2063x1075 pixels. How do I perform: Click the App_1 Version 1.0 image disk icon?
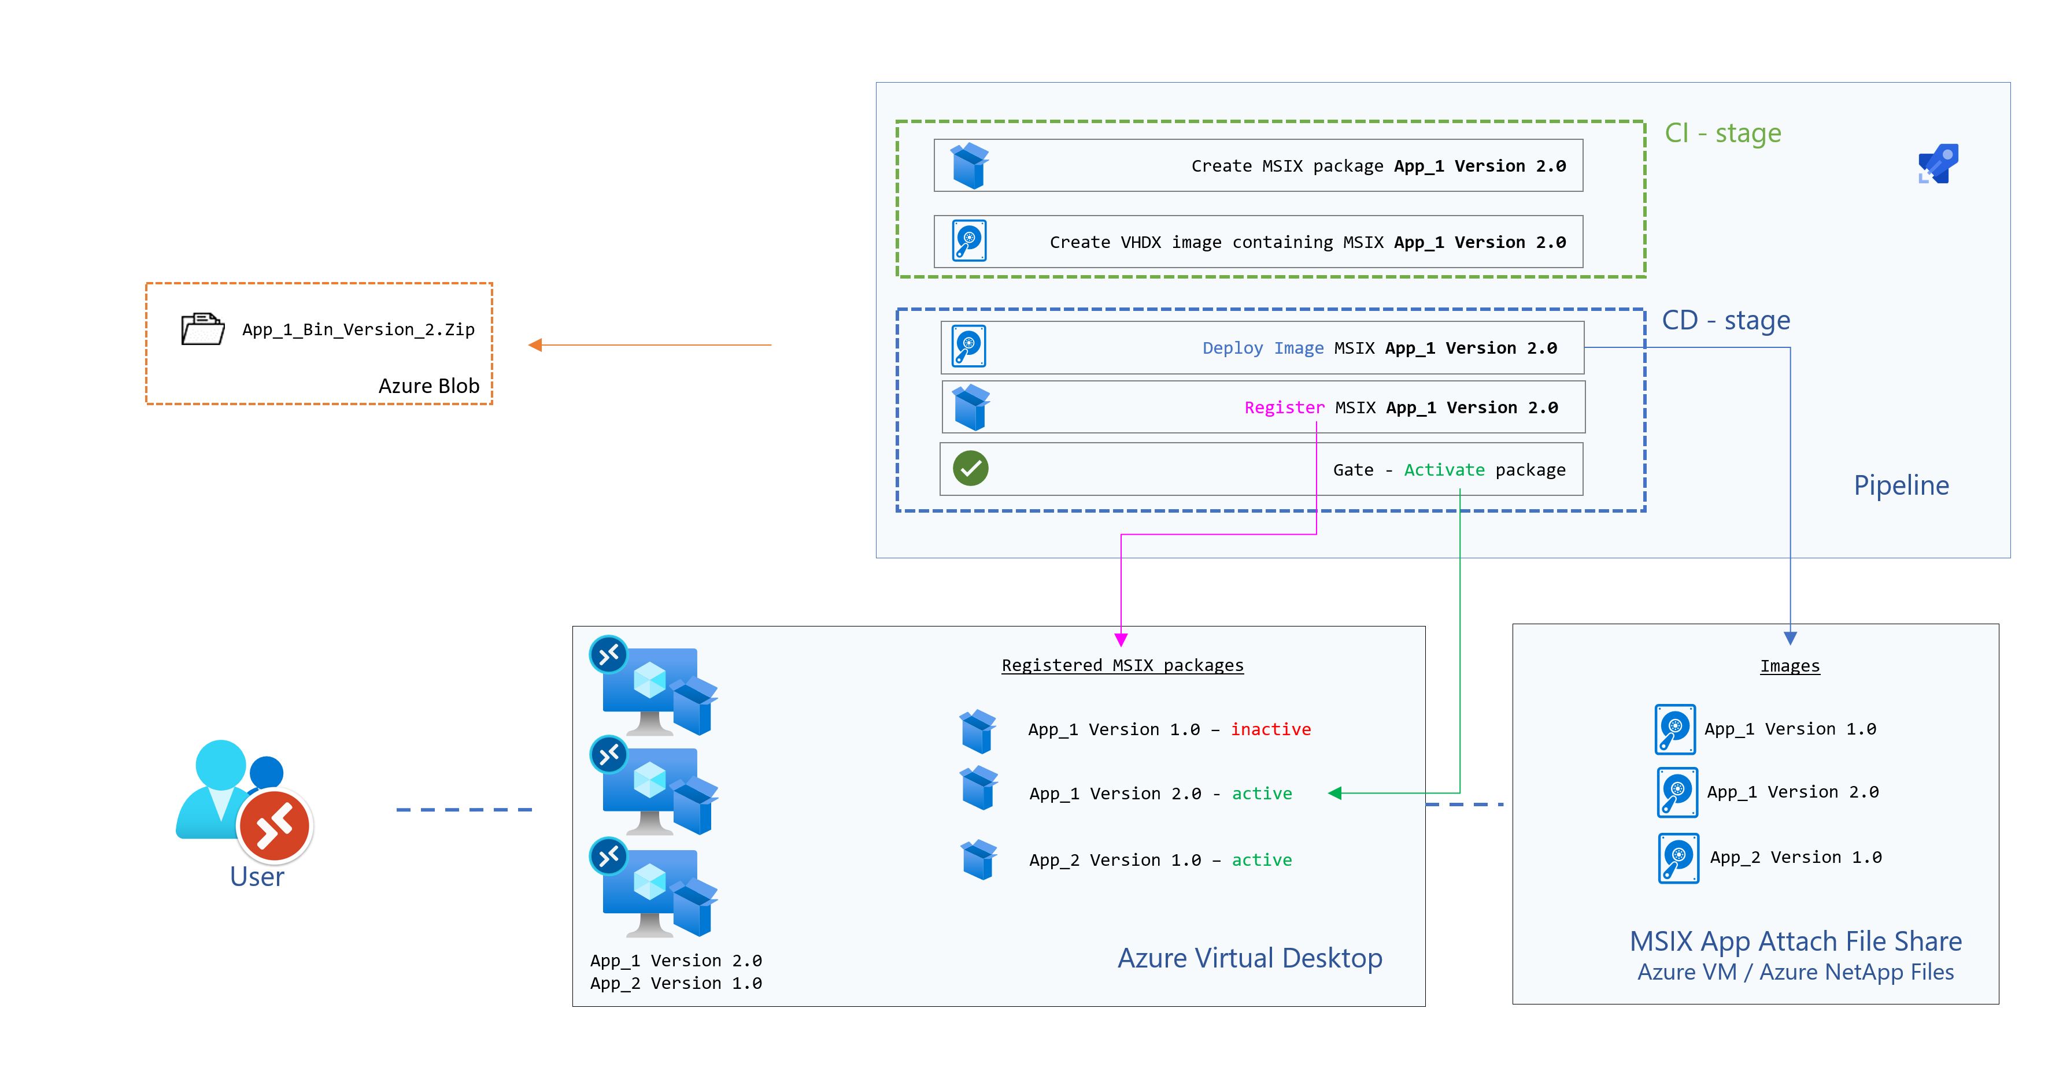click(1674, 729)
